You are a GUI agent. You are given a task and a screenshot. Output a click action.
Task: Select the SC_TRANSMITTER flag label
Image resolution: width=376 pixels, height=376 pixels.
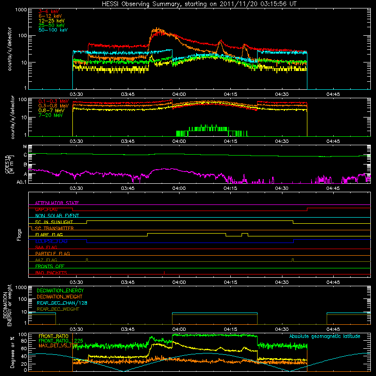(x=54, y=228)
